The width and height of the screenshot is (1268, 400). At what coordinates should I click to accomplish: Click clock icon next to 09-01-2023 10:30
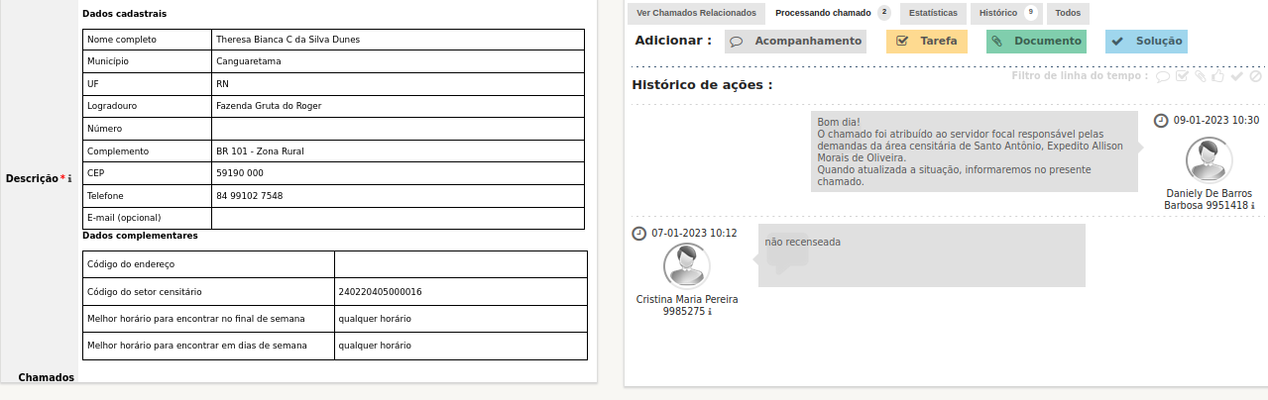pyautogui.click(x=1161, y=120)
